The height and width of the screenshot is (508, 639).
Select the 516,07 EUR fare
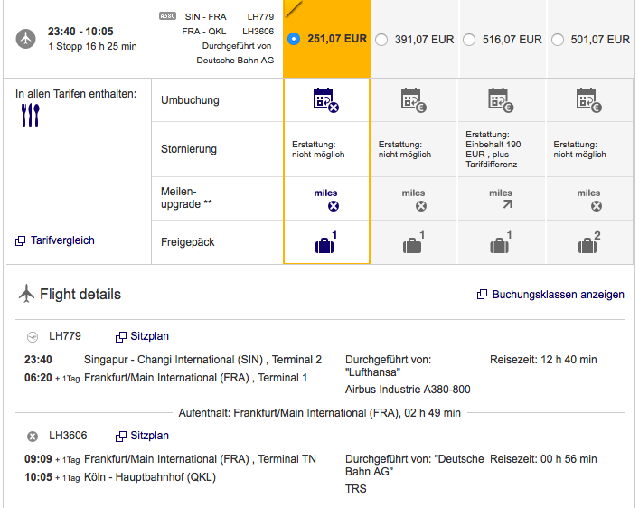[x=468, y=40]
